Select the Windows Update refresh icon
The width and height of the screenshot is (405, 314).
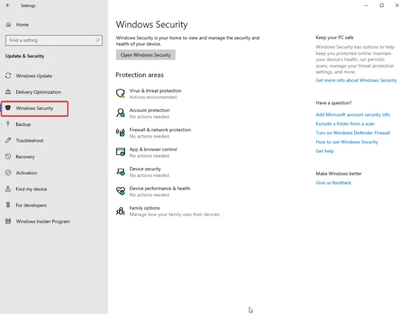pos(8,75)
